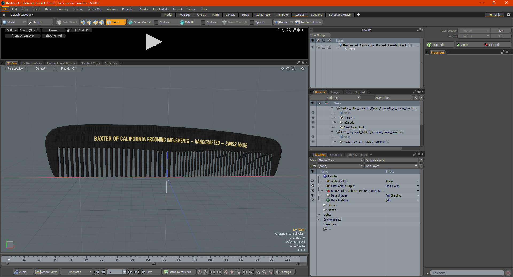Expand the Environments node
Image resolution: width=513 pixels, height=277 pixels.
318,219
